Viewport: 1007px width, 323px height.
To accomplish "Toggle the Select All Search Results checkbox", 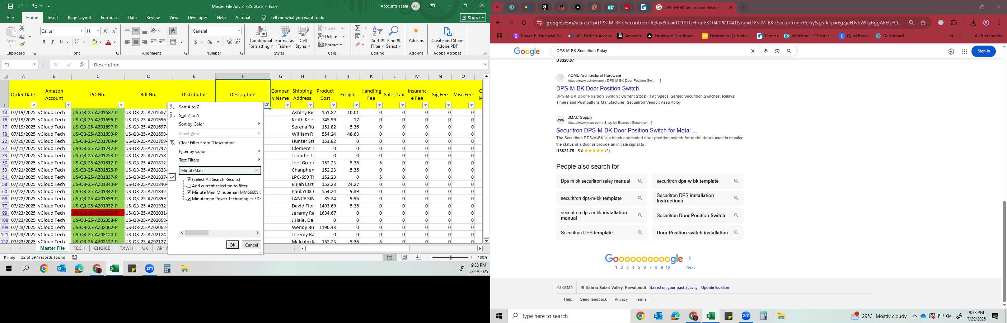I will click(x=189, y=179).
